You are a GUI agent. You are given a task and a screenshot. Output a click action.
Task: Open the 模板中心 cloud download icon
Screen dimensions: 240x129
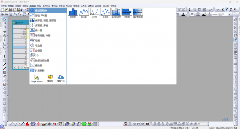click(61, 78)
